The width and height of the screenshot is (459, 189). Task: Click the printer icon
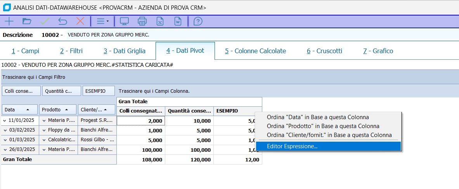point(142,21)
